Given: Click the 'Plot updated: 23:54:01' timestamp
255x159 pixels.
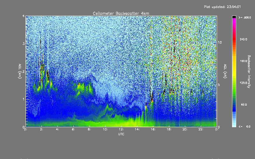Looking at the screenshot, I should pos(222,7).
